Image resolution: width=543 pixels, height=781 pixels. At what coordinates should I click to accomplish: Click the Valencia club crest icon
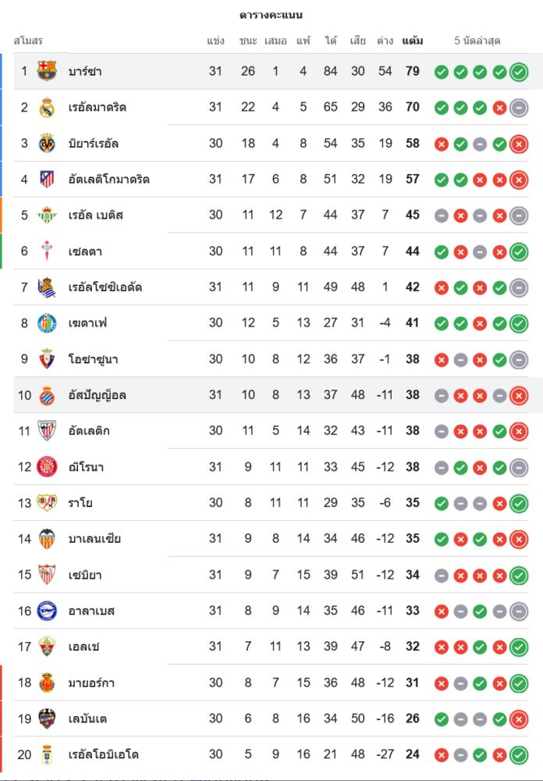point(47,539)
